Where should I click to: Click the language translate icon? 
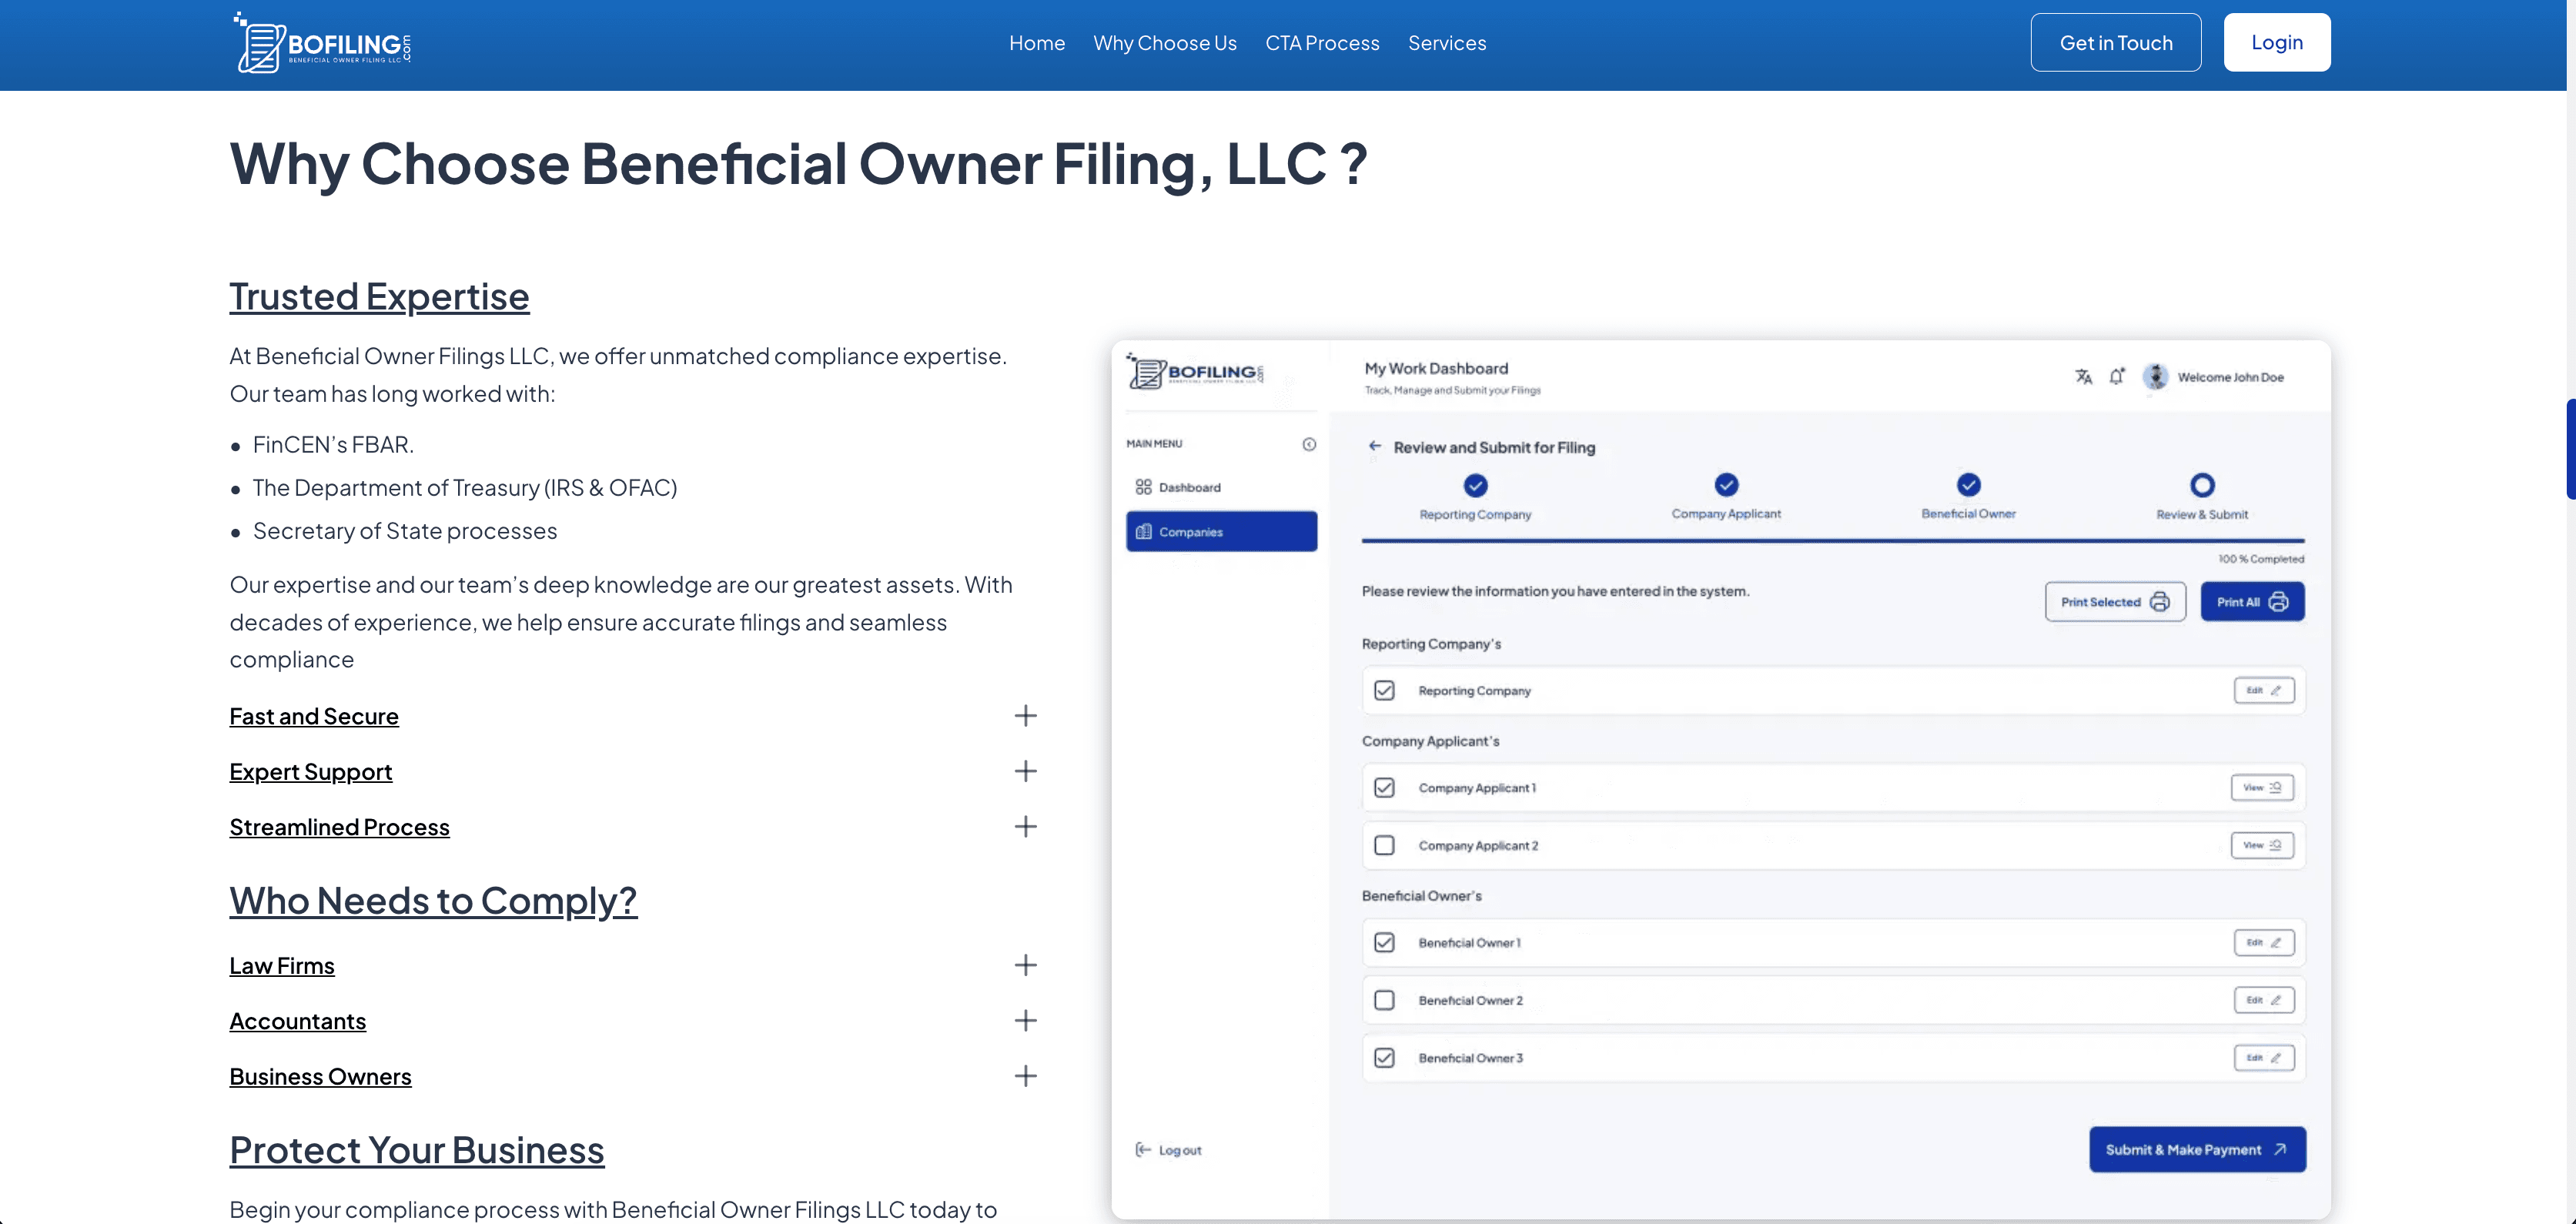pyautogui.click(x=2083, y=377)
